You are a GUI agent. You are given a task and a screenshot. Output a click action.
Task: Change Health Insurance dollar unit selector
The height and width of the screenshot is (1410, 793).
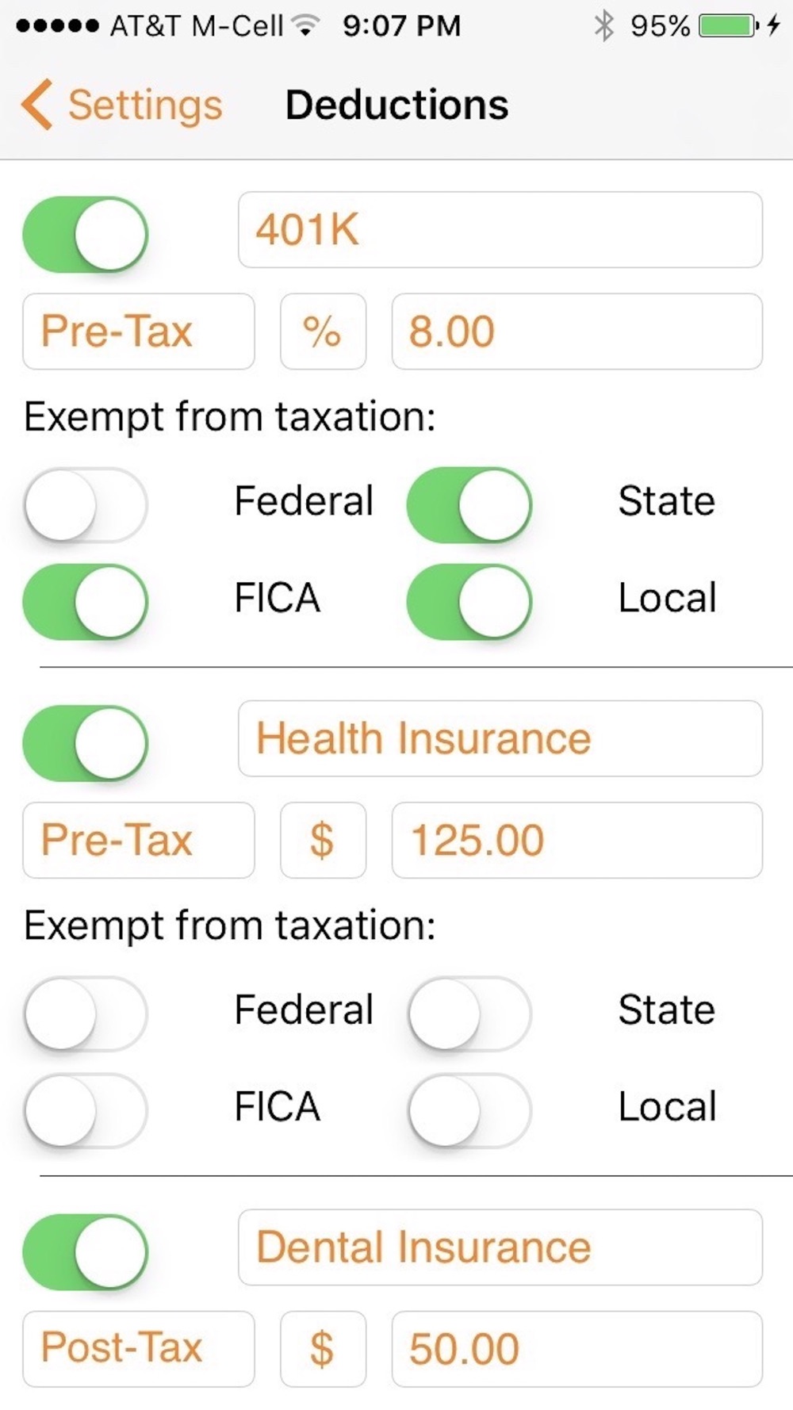323,841
